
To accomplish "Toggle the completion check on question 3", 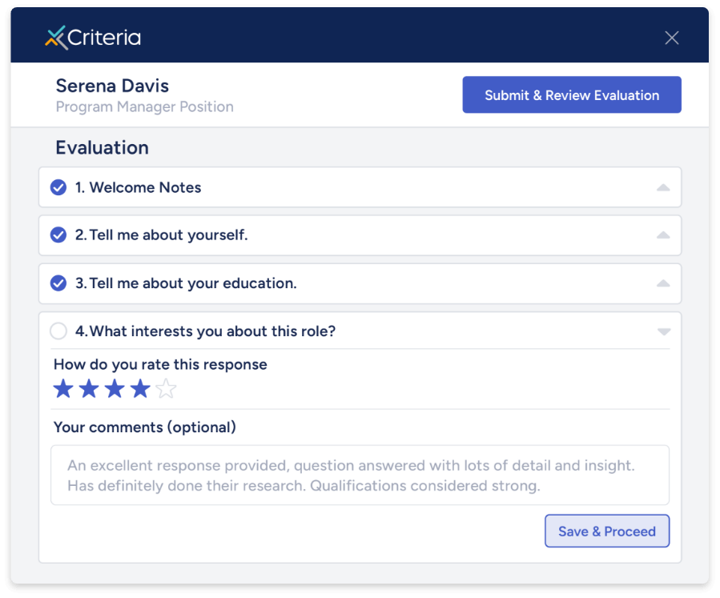I will pos(58,283).
